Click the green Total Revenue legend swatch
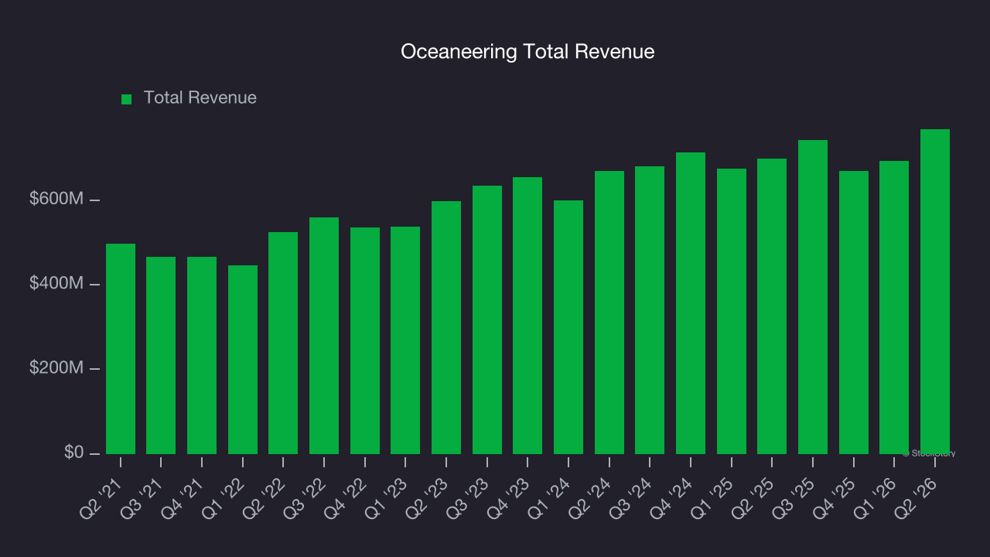 127,99
